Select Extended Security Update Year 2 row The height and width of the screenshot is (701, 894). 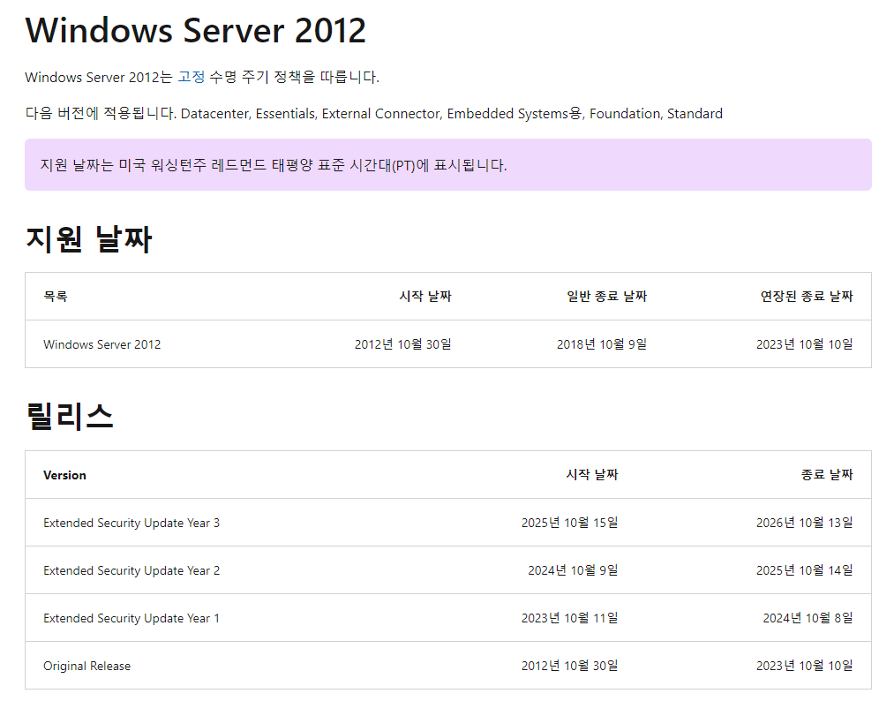447,570
